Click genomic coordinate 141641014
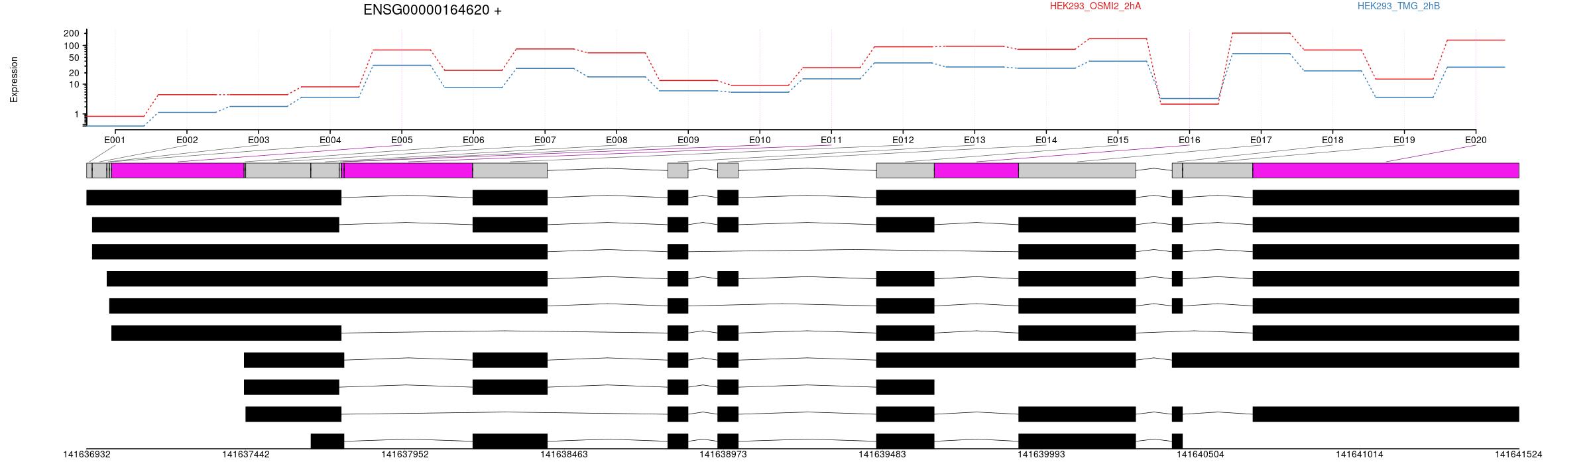Viewport: 1591px width, 464px height. (1360, 455)
